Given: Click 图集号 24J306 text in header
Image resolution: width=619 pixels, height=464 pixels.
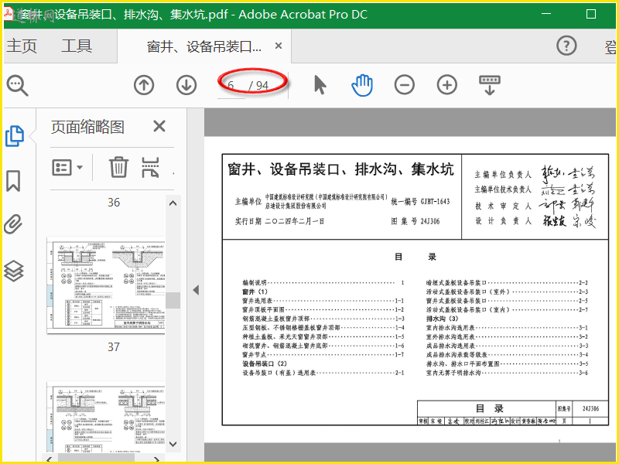Looking at the screenshot, I should click(x=416, y=221).
